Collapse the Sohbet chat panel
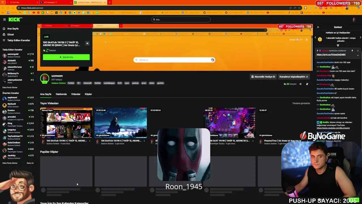 coord(318,27)
